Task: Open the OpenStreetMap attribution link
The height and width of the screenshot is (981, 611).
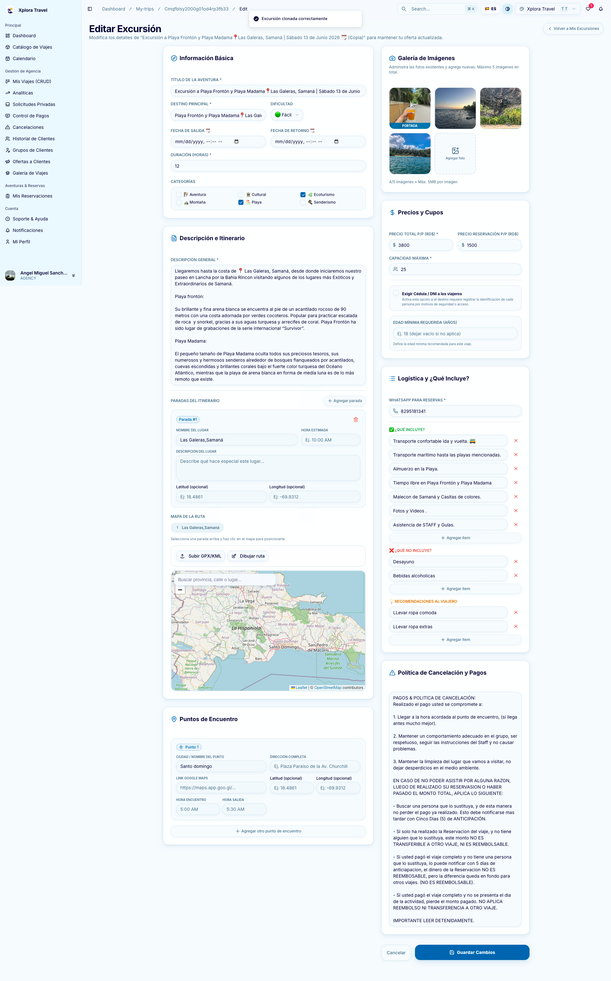Action: [x=328, y=687]
